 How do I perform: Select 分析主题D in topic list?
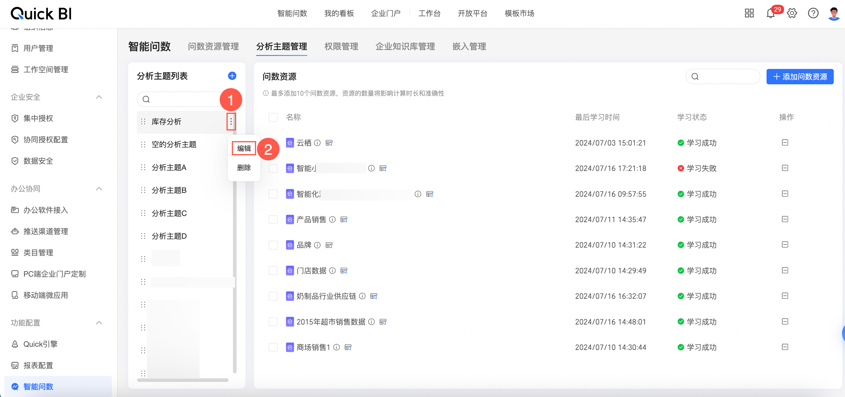click(x=169, y=236)
